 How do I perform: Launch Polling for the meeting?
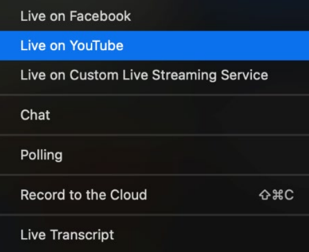[154, 155]
